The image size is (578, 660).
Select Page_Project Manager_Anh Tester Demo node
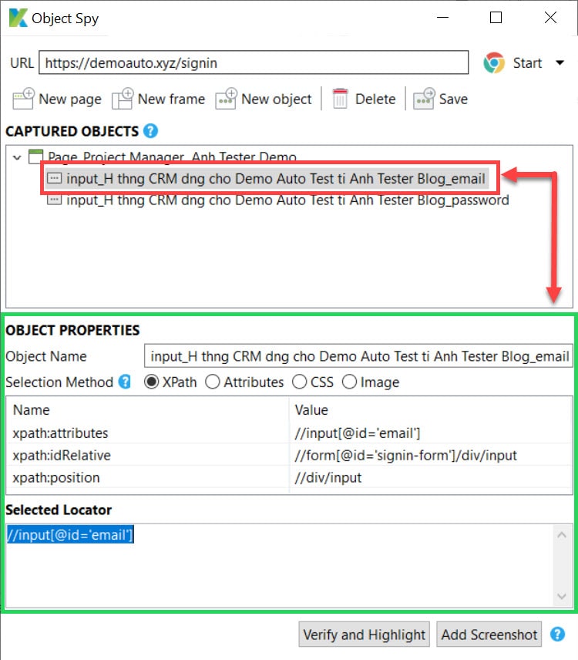pos(172,157)
